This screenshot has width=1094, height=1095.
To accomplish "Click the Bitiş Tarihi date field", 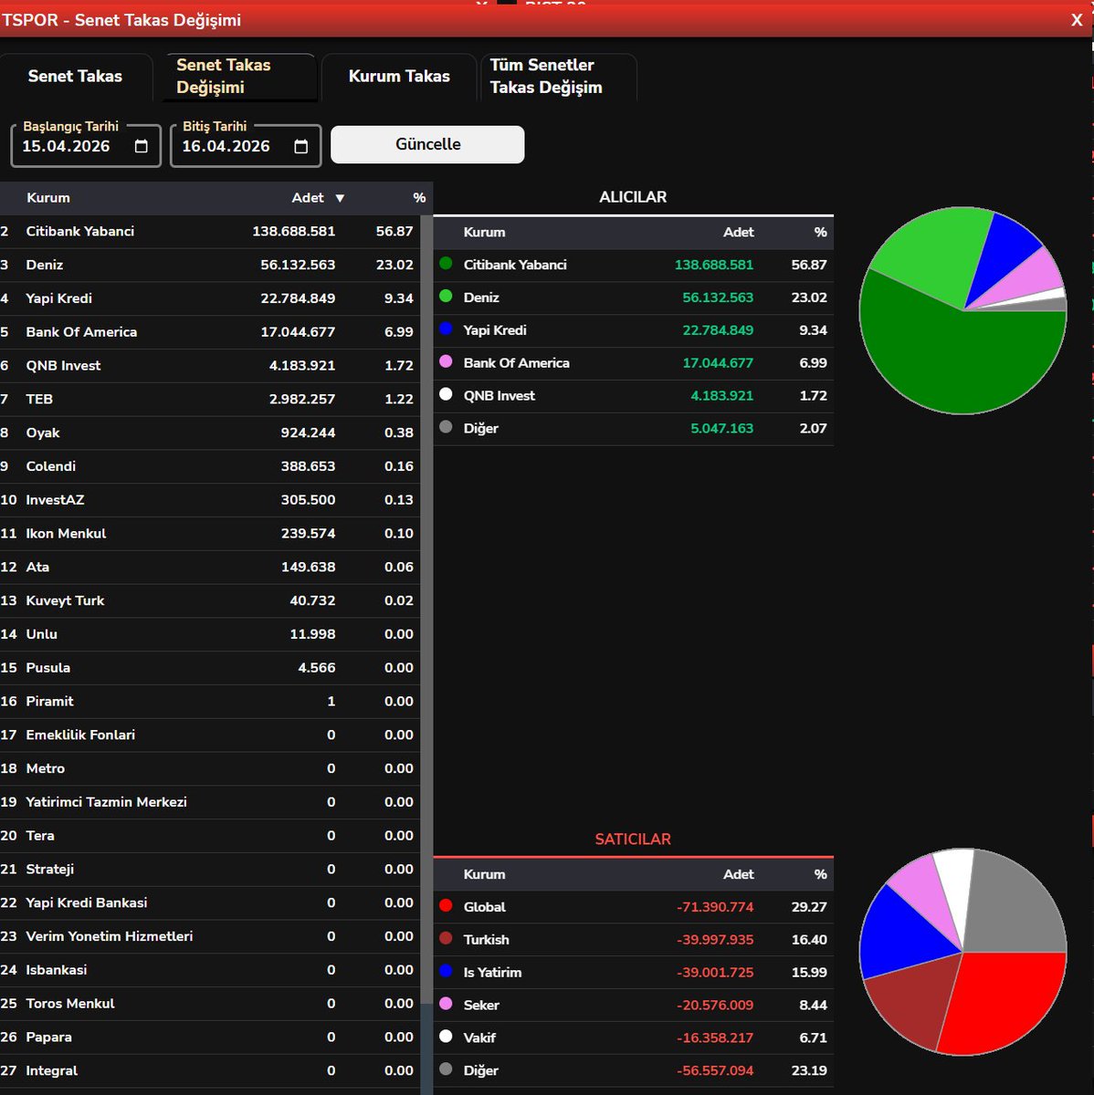I will [246, 146].
